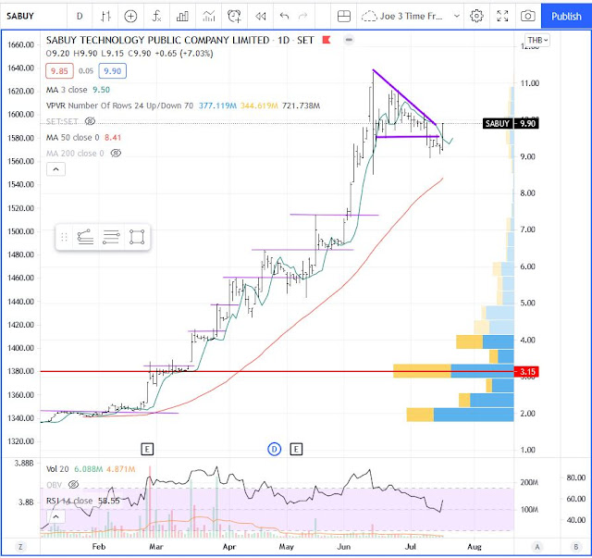Select chart layout grid icon
This screenshot has height=558, width=592.
pos(344,17)
